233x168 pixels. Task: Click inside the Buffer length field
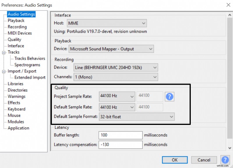120,135
